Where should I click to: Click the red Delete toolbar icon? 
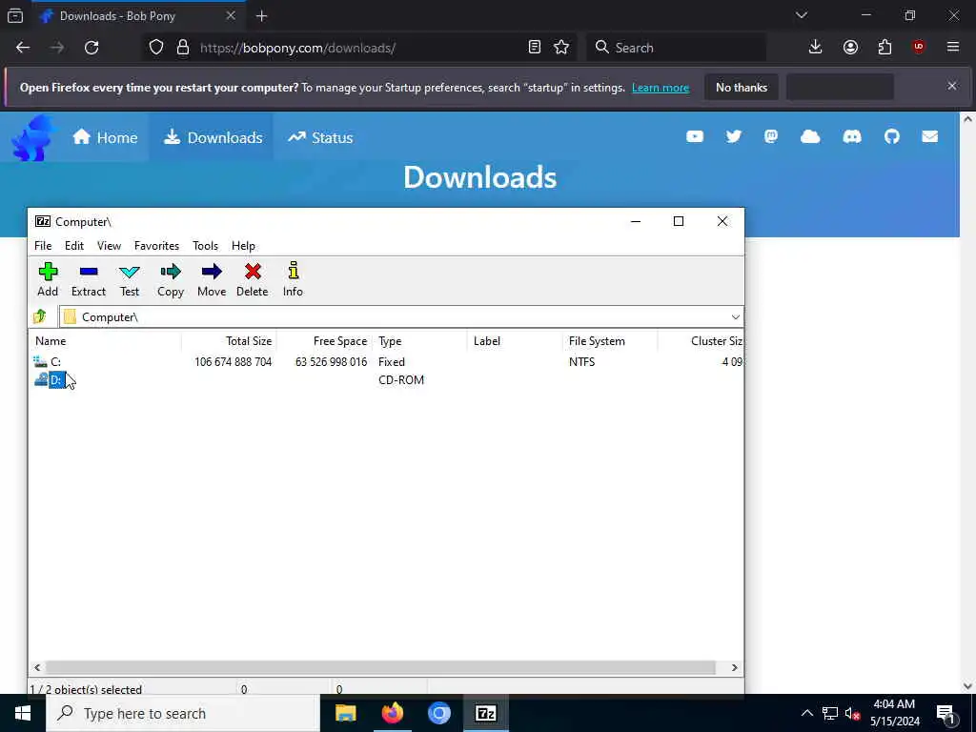pyautogui.click(x=252, y=279)
